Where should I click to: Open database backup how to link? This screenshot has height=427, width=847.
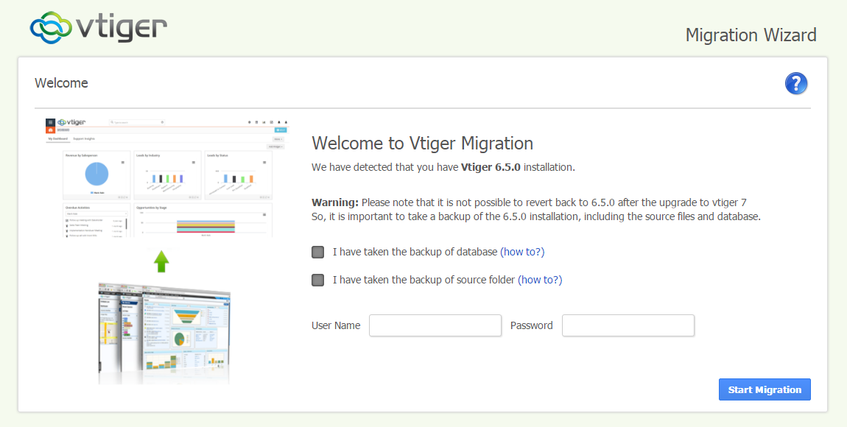point(522,252)
